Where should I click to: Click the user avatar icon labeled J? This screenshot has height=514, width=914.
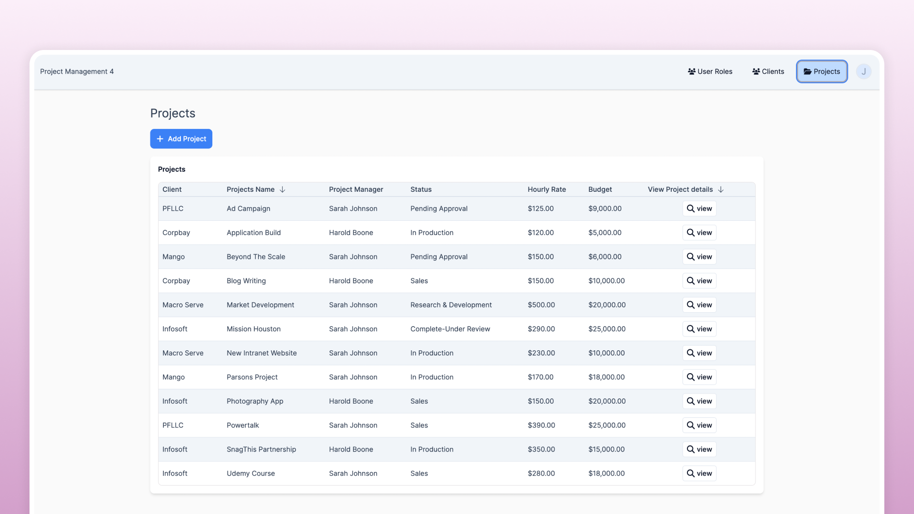pos(864,71)
